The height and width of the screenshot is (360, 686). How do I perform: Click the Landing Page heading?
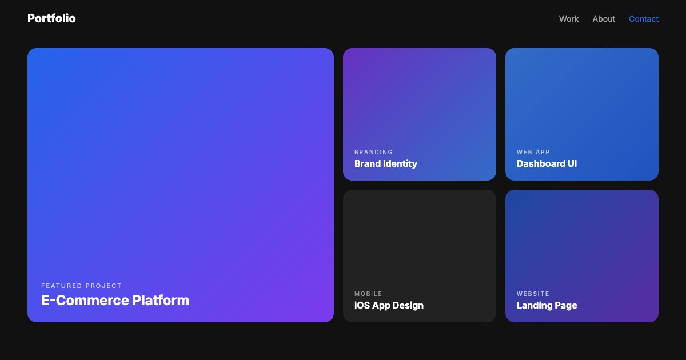click(547, 306)
